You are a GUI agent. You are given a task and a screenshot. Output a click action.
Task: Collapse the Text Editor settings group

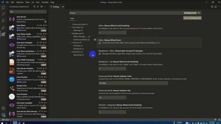tap(70, 28)
